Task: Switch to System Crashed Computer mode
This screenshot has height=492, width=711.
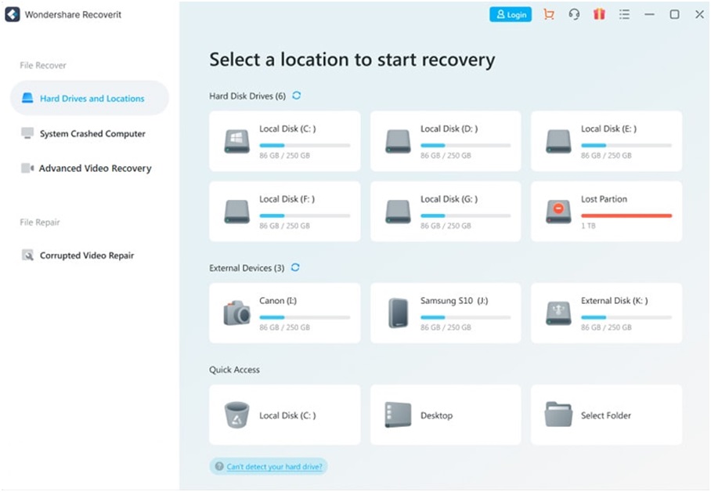Action: coord(92,133)
